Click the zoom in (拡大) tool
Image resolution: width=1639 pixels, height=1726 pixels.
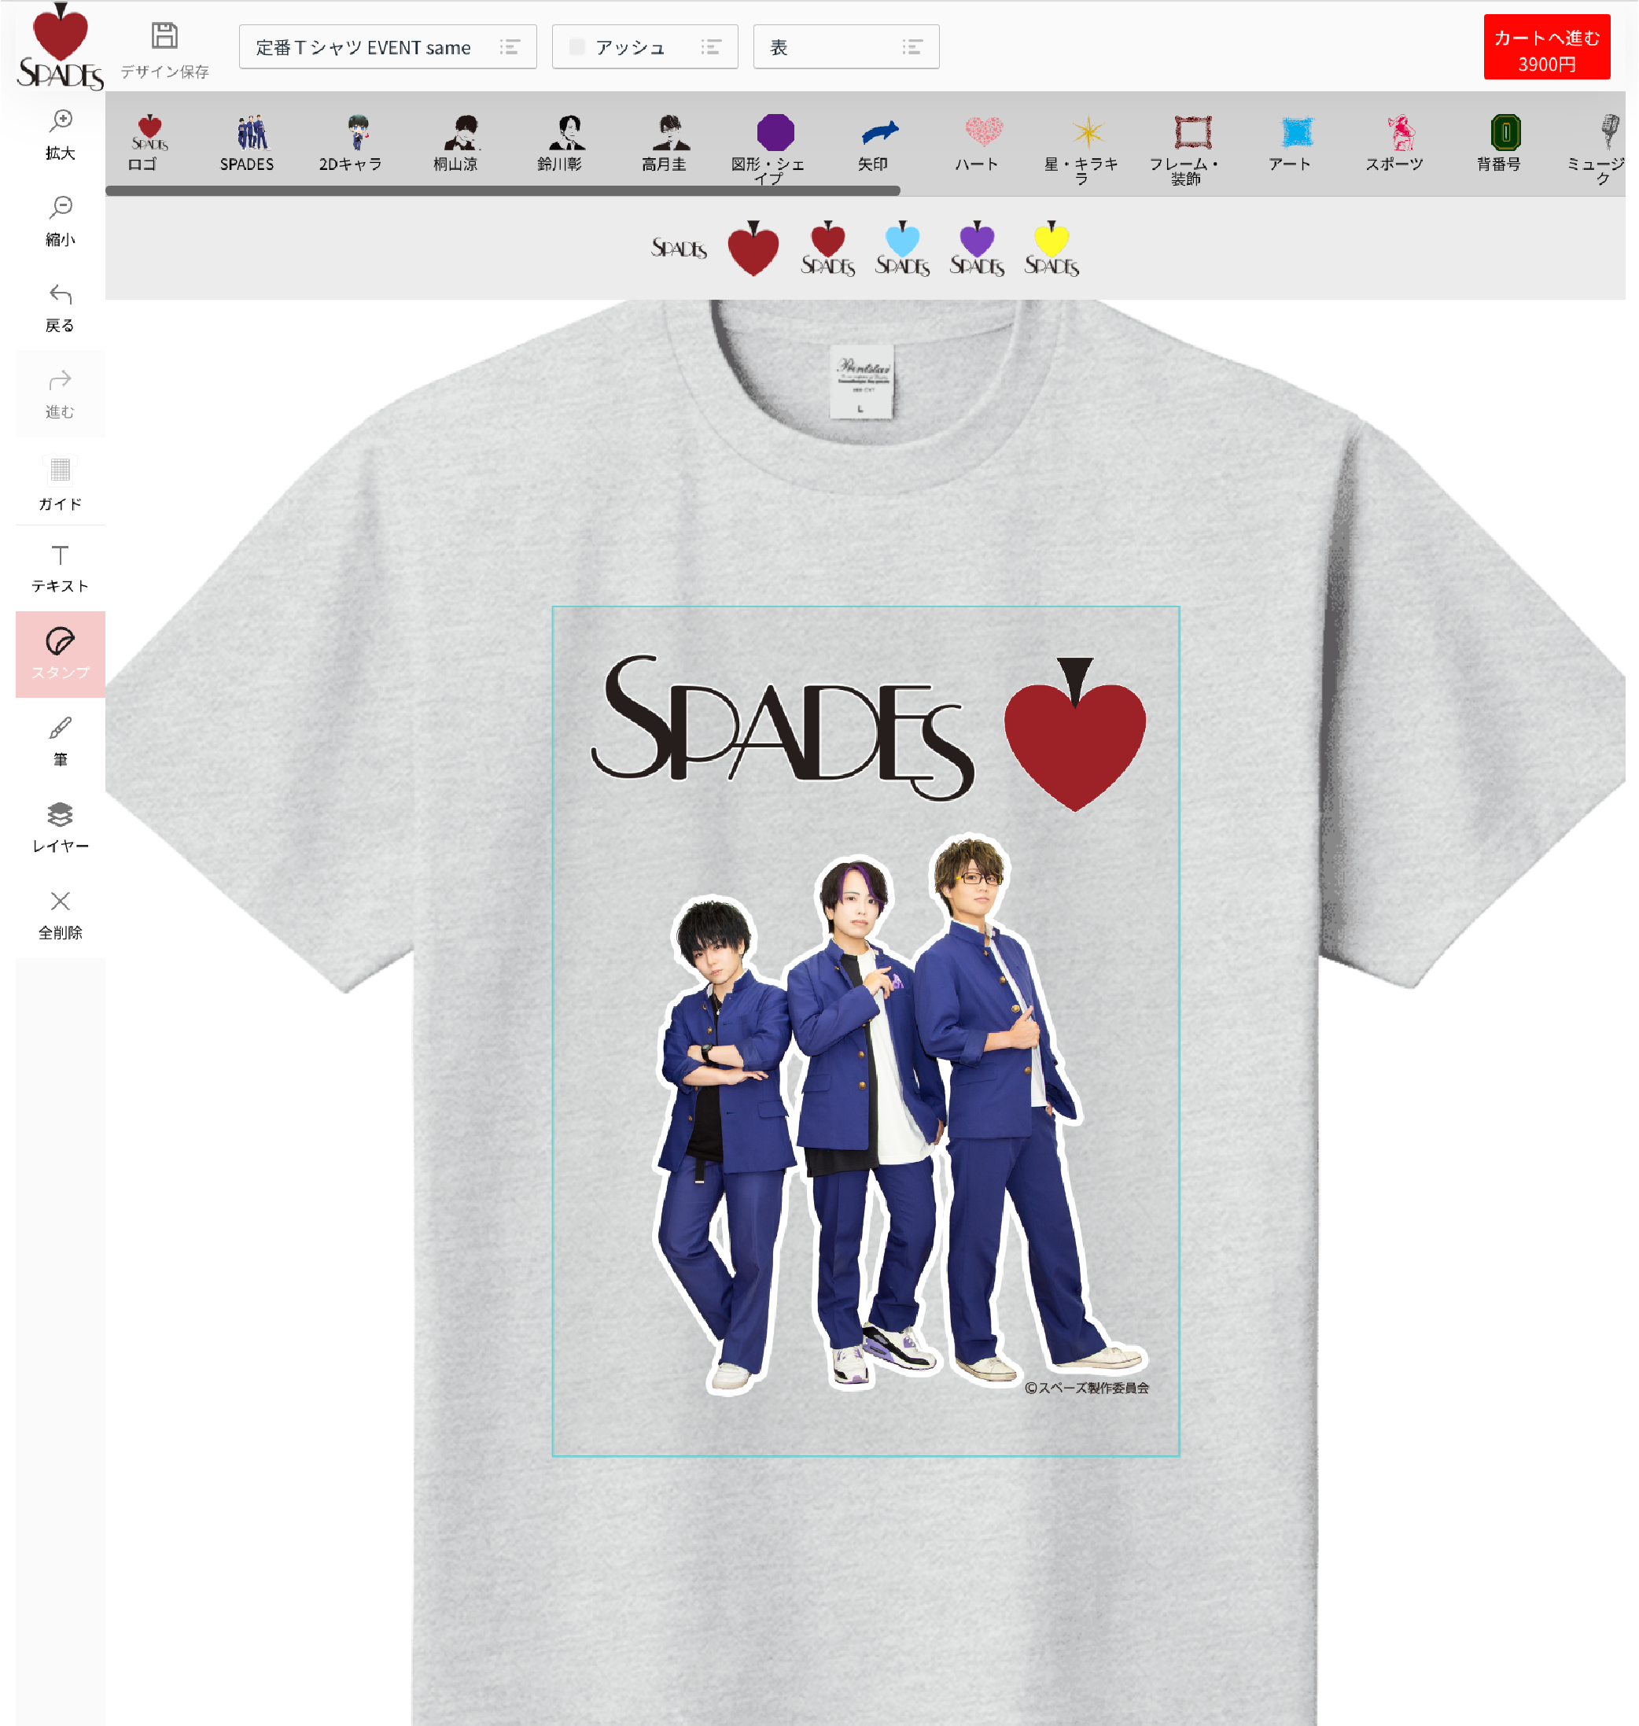[x=61, y=133]
